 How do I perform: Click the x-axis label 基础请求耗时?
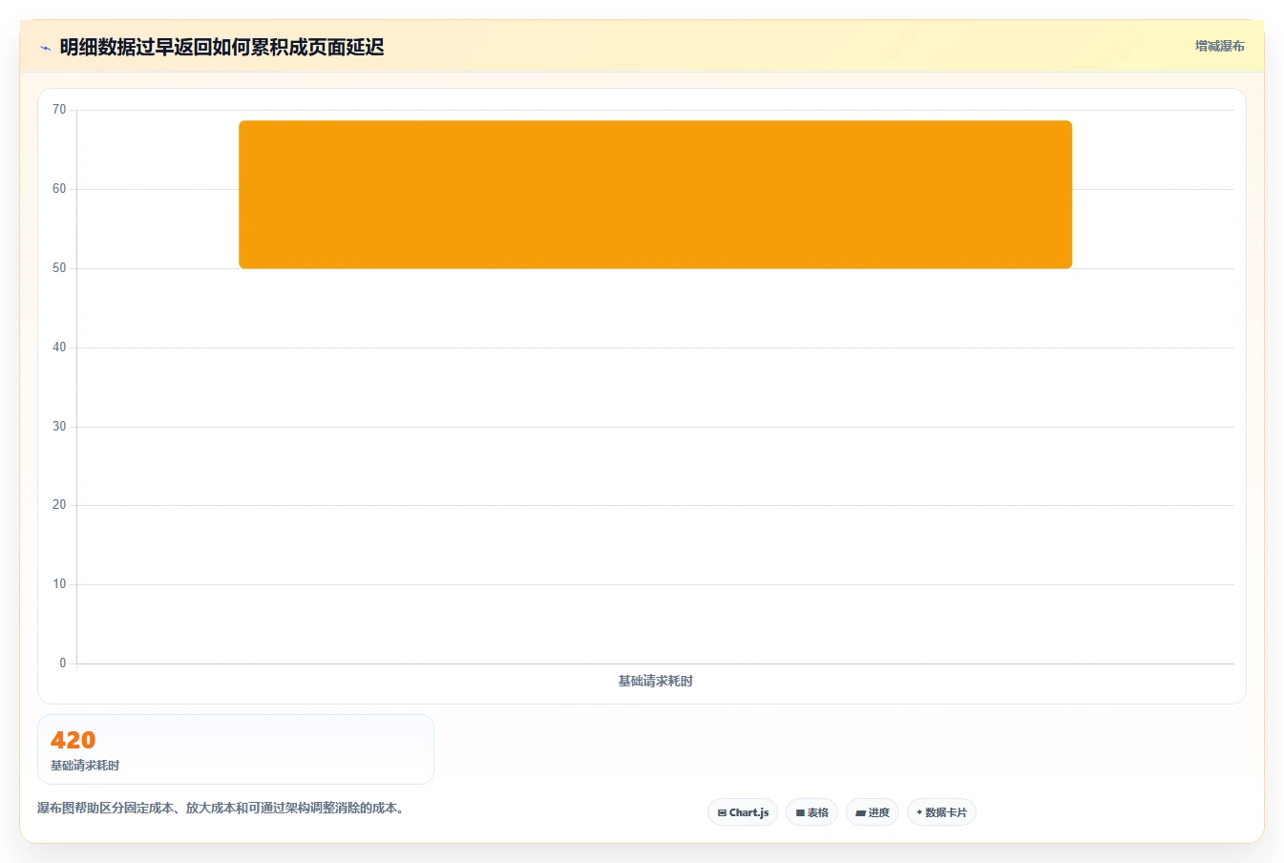655,681
